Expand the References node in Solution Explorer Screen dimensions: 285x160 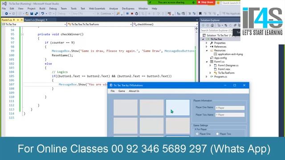(207, 47)
